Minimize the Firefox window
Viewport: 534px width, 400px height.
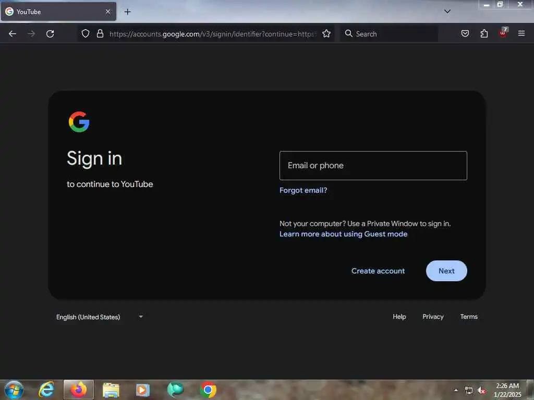click(487, 4)
